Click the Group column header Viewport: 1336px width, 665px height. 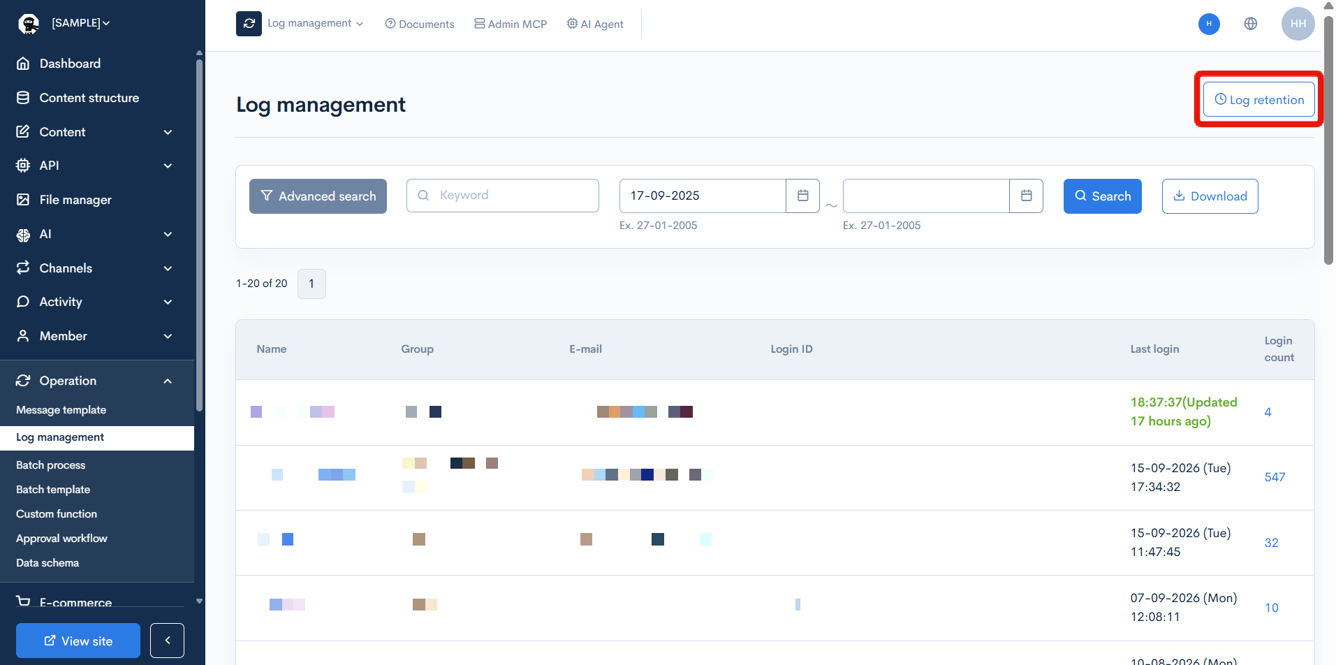click(417, 349)
